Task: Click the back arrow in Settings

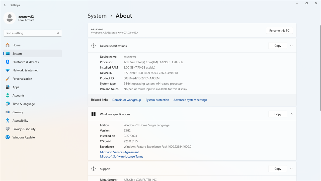Action: click(x=5, y=5)
